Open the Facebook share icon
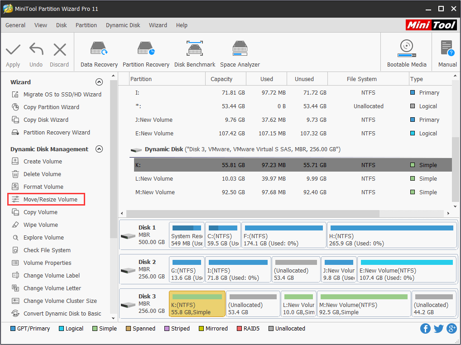Viewport: 461px width, 345px height. point(425,329)
